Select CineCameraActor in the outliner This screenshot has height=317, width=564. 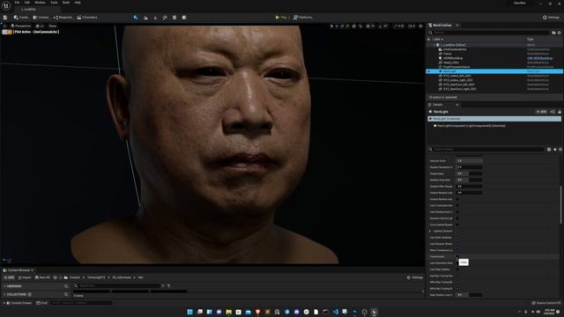455,49
